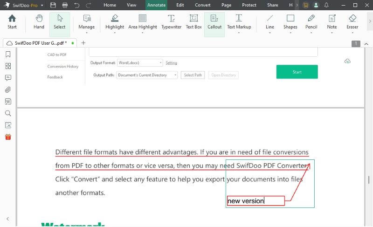Viewport: 373px width, 227px height.
Task: Select the Eraser tool
Action: (x=352, y=22)
